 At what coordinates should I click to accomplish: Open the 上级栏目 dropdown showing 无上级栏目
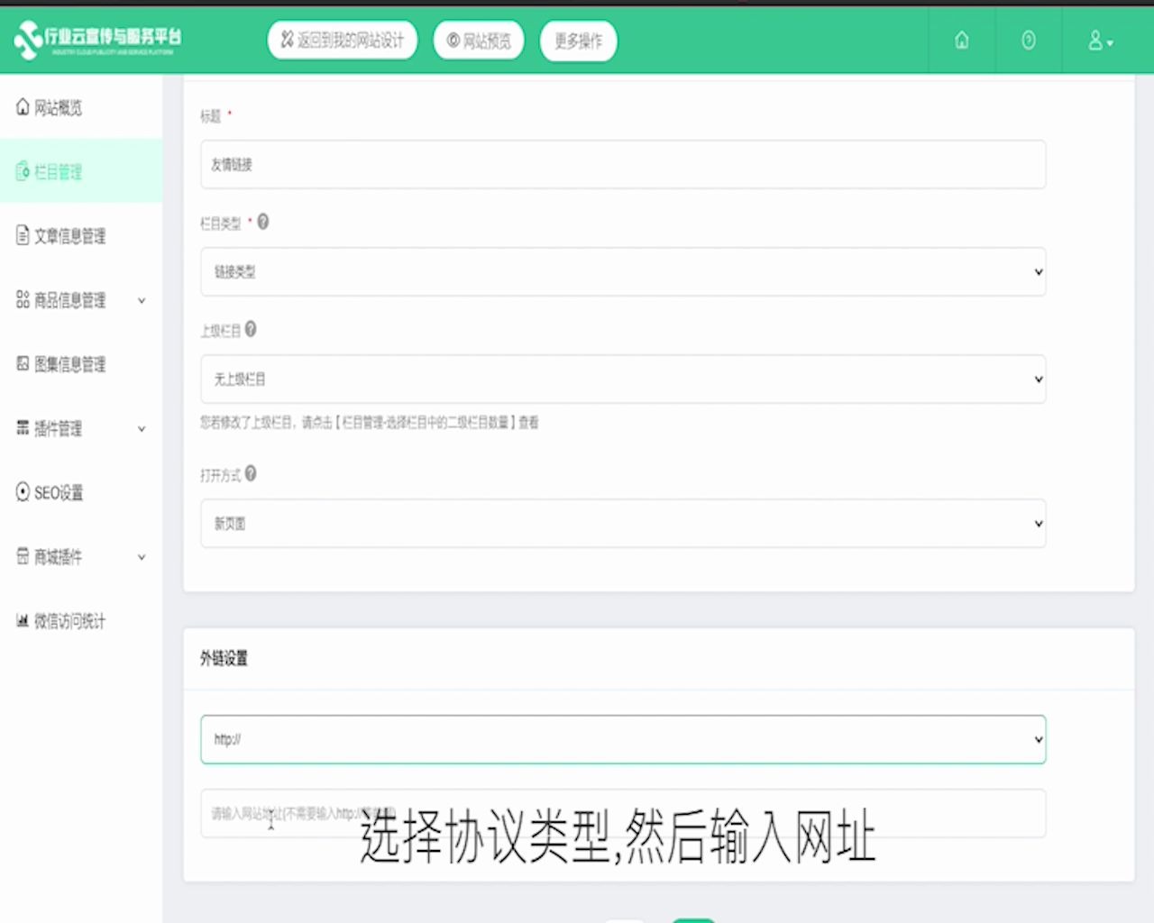(623, 379)
